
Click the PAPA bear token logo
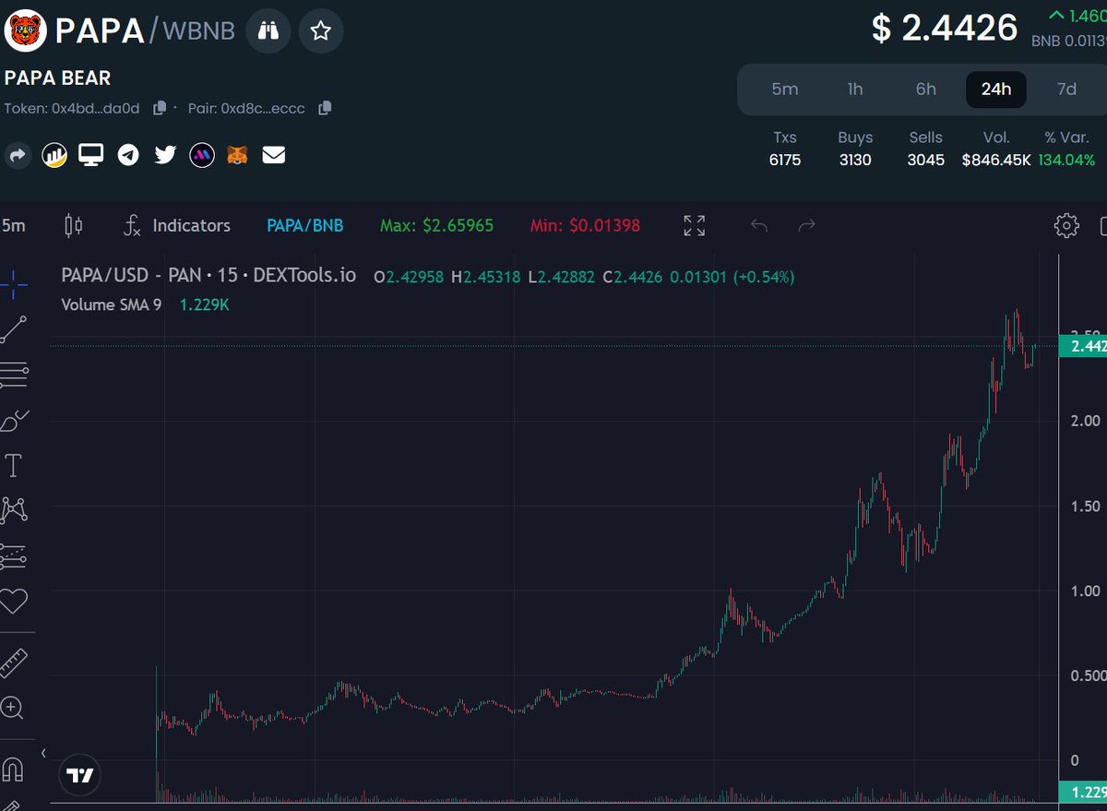(25, 30)
